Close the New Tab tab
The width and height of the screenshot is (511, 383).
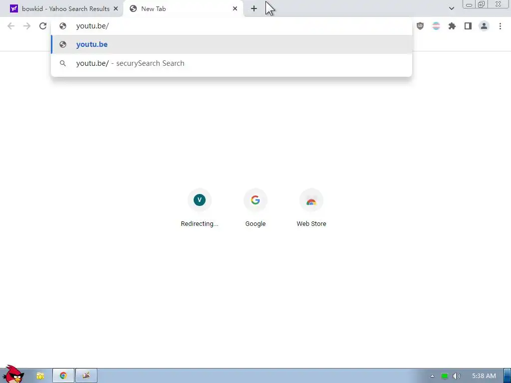pyautogui.click(x=235, y=9)
